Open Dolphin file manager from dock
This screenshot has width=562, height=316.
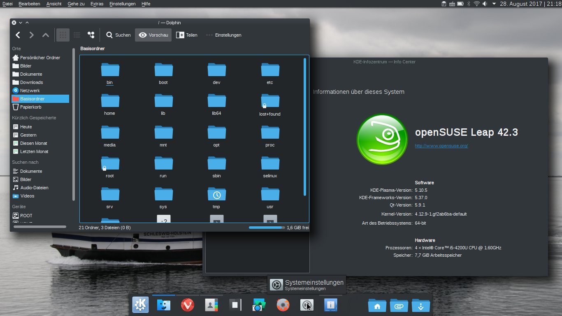click(x=164, y=305)
